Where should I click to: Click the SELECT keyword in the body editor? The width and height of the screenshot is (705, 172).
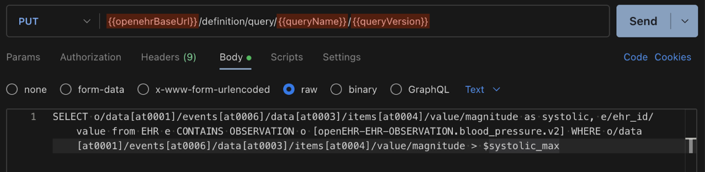point(70,117)
